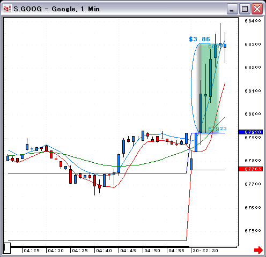Click the blue 67923 price marker
Viewport: 266px width, 257px height.
[250, 132]
